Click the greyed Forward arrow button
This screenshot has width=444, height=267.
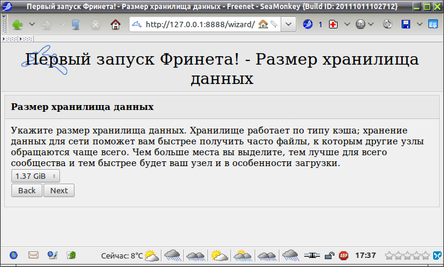[x=47, y=25]
